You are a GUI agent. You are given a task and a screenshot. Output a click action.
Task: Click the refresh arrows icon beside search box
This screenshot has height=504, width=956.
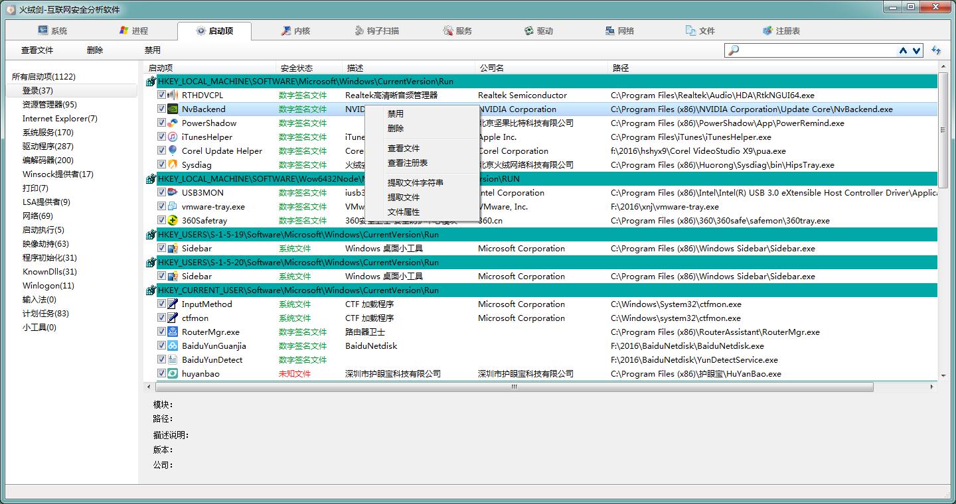[936, 50]
